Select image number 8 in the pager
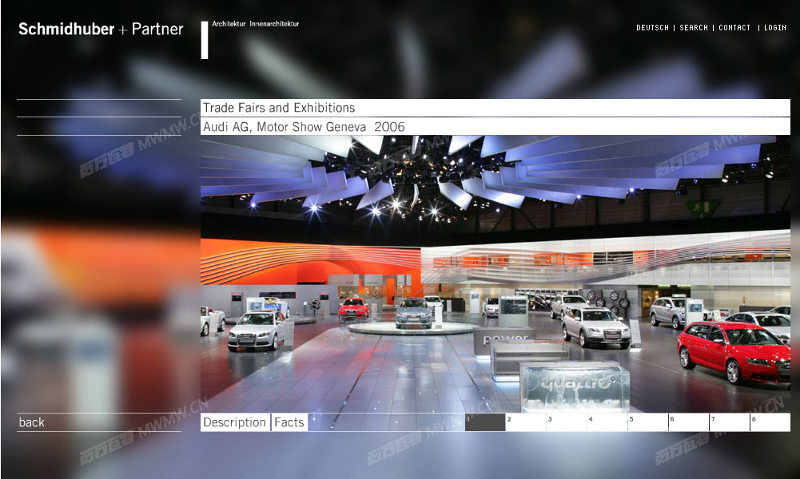 pos(770,422)
